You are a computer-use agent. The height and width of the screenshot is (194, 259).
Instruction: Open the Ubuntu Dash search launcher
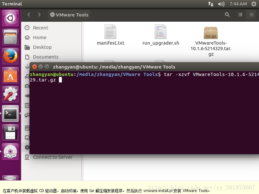(10, 18)
